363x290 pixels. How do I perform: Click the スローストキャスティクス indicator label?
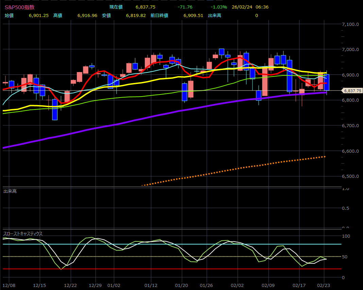coord(23,234)
